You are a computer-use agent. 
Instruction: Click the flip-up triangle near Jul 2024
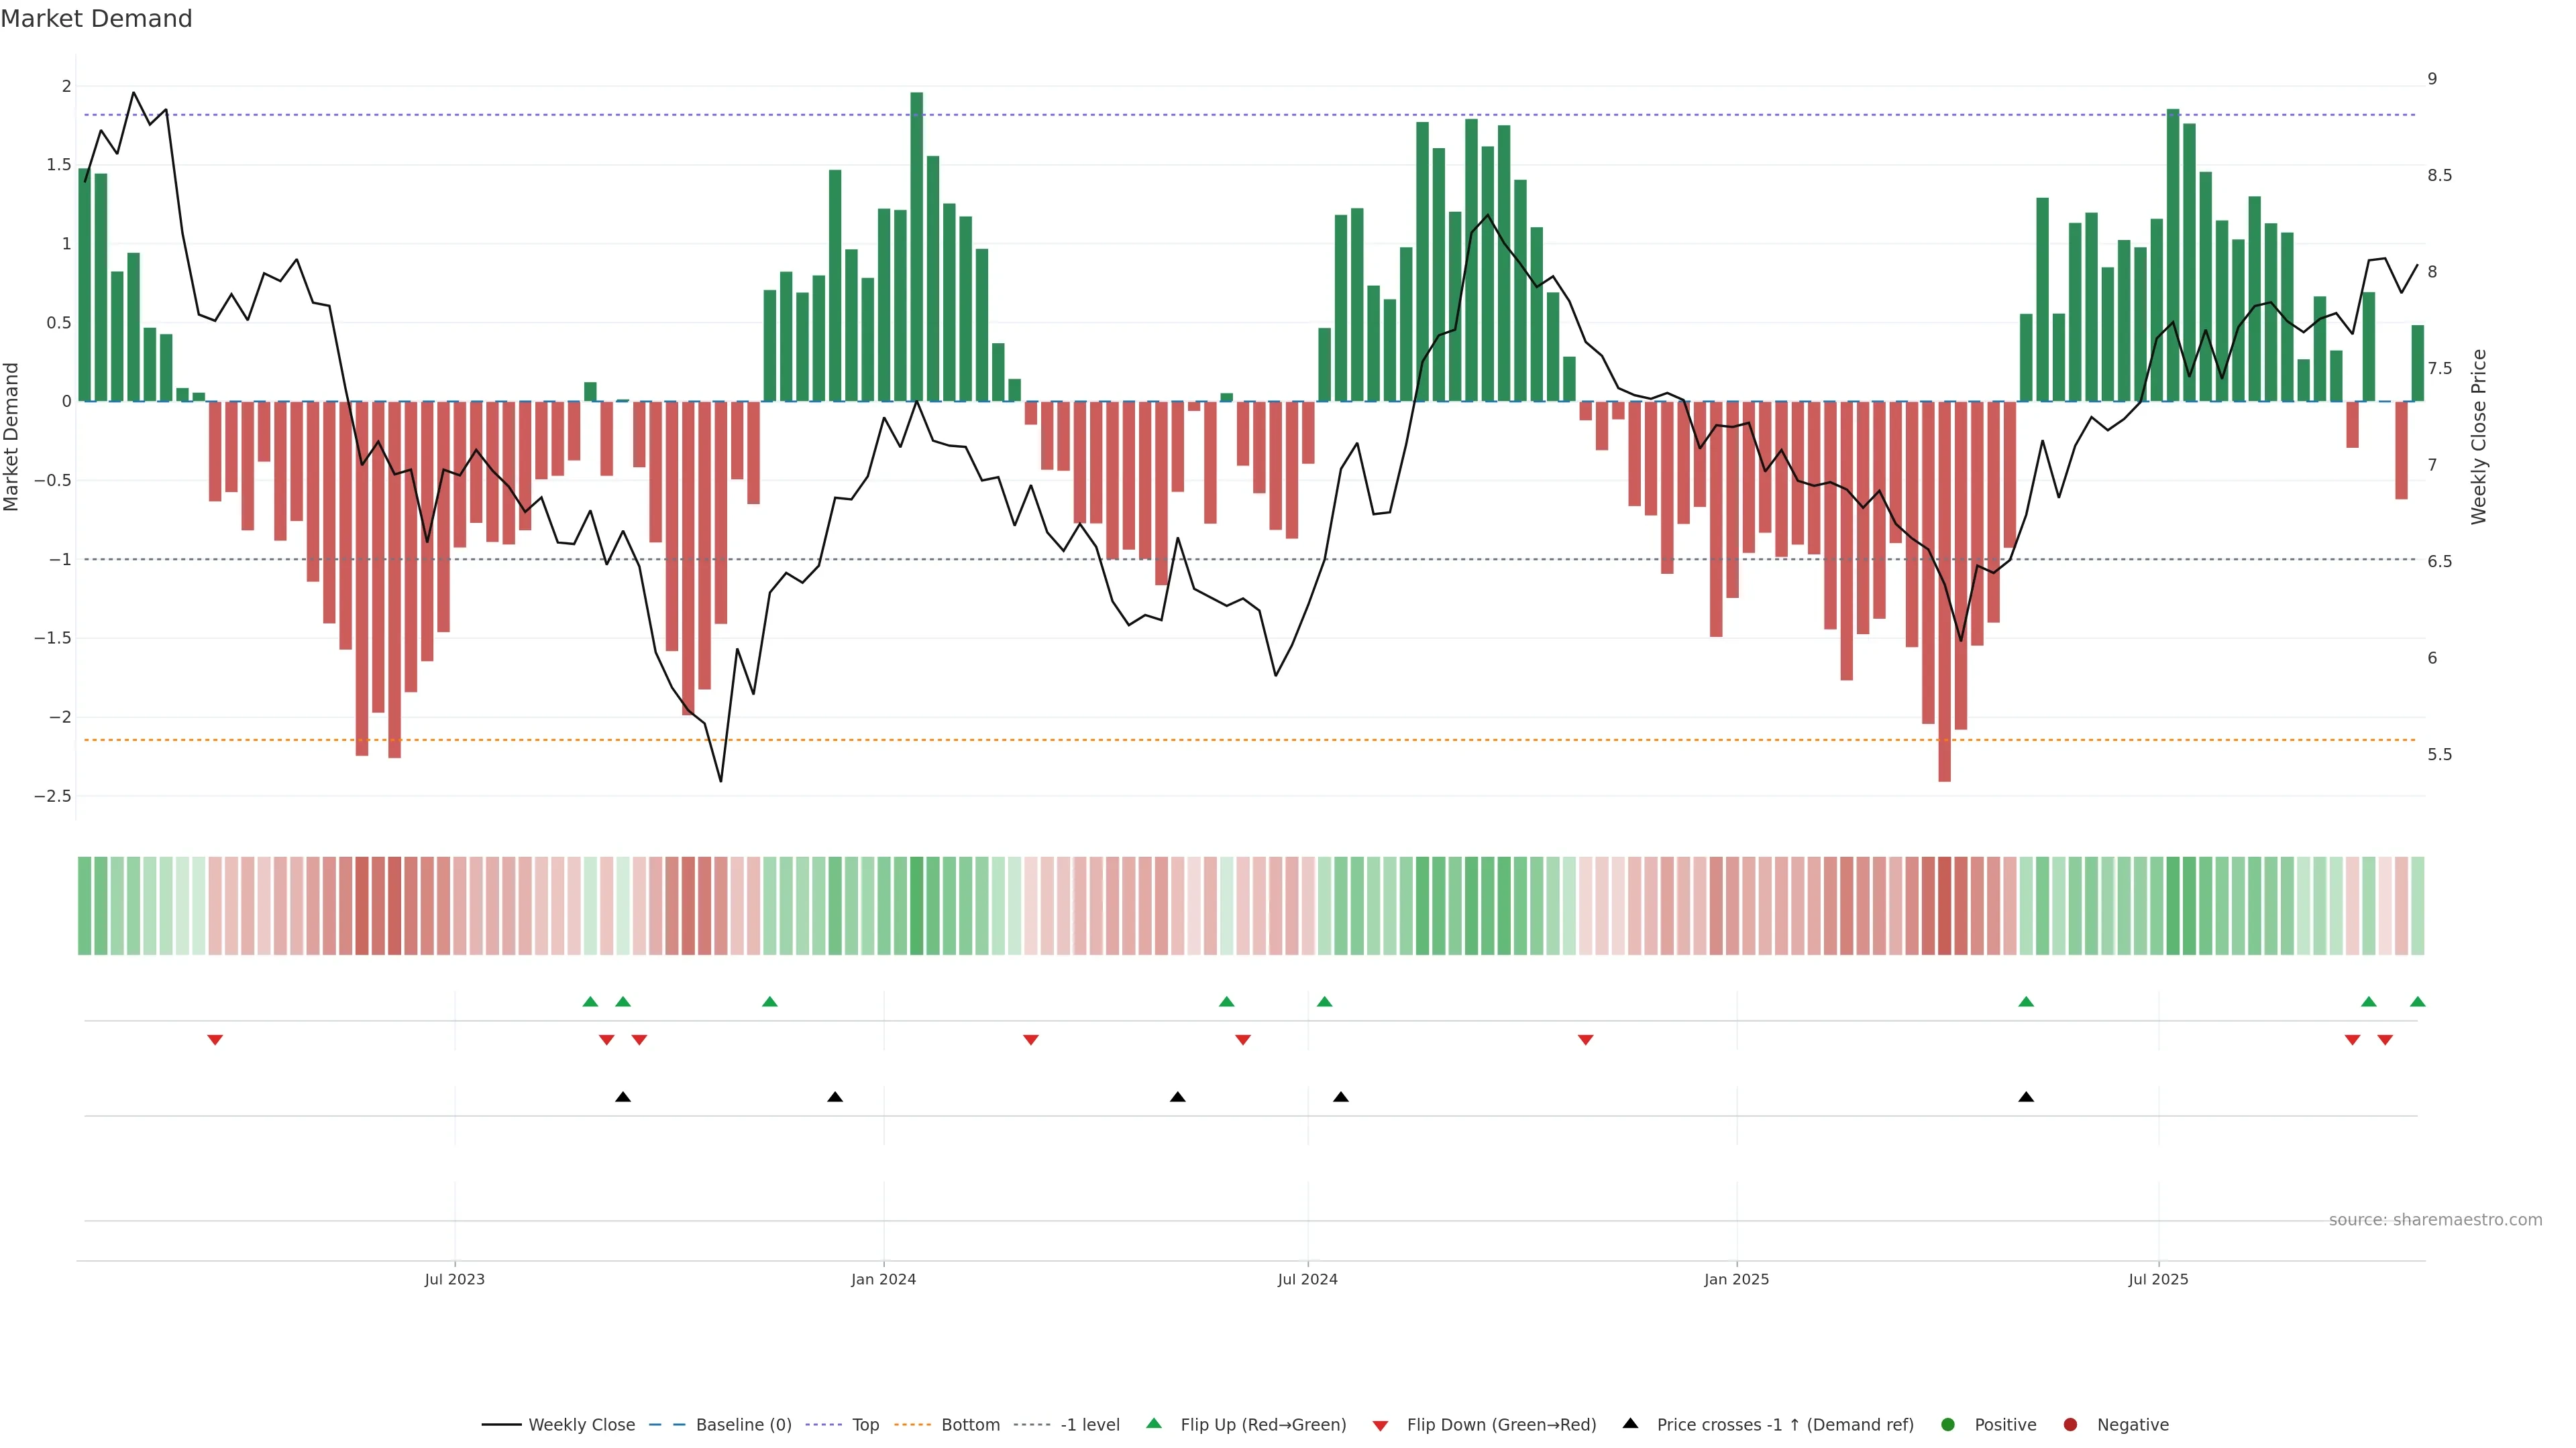[1324, 1002]
